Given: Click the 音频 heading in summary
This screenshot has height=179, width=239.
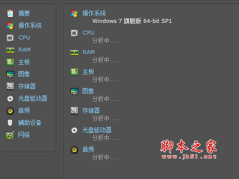Looking at the screenshot, I should pyautogui.click(x=88, y=149).
